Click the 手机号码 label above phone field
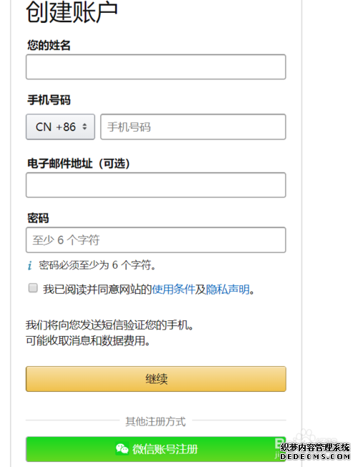Screen dimensions: 358x467 (49, 100)
